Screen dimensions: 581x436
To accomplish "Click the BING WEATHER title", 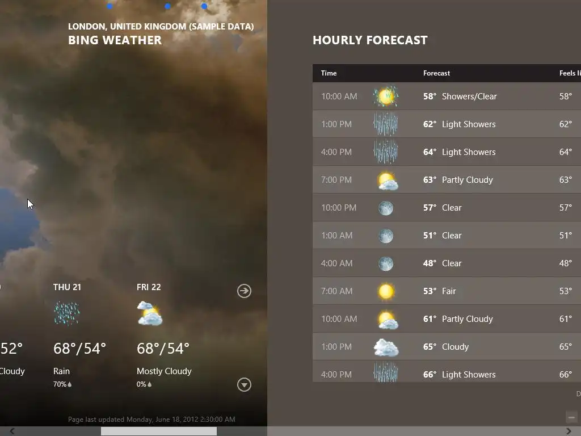I will click(x=115, y=40).
